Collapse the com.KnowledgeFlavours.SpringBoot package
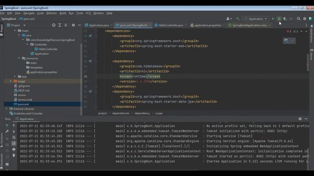 pyautogui.click(x=23, y=40)
